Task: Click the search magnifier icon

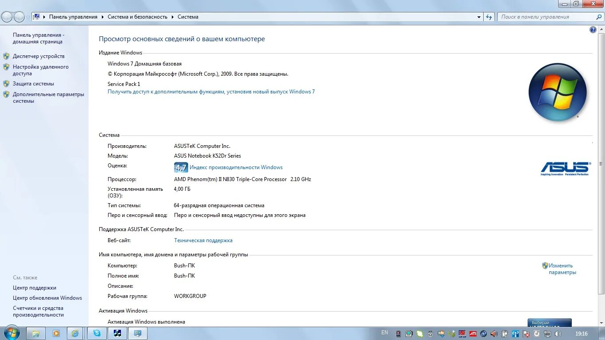Action: pos(599,17)
